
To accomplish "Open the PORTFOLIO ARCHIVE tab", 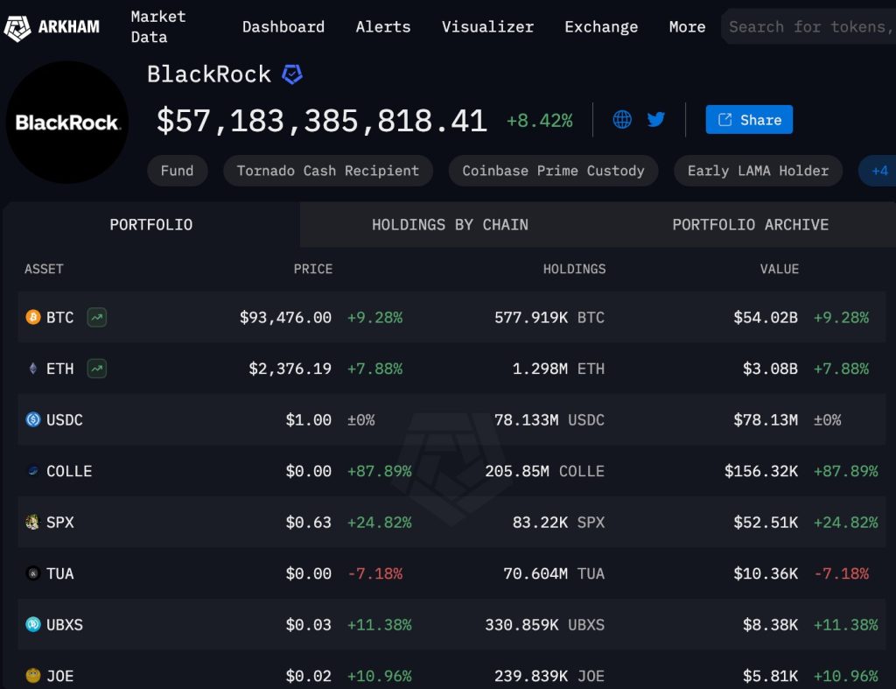I will tap(750, 225).
